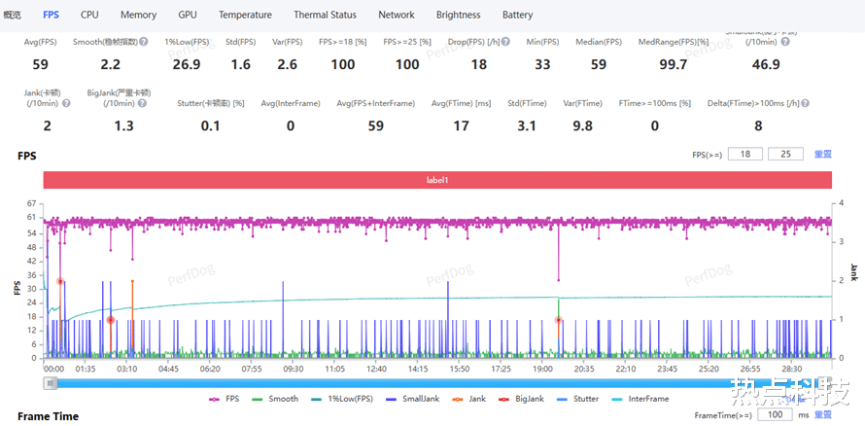Click help icon beside MedRange(FPS)[%]
865x426 pixels.
(713, 42)
